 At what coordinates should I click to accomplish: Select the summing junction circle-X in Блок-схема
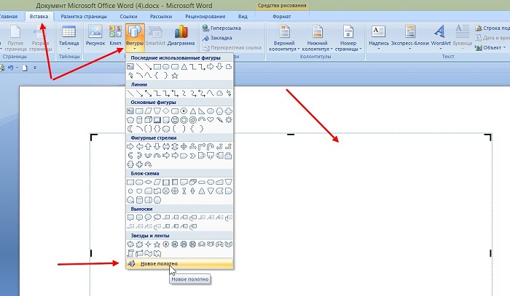(166, 191)
